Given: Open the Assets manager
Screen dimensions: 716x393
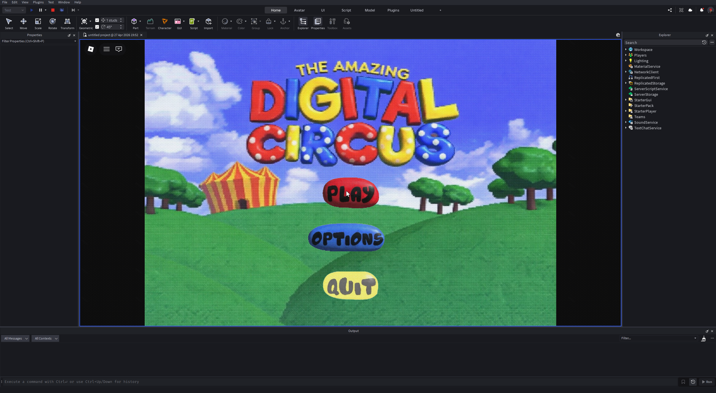Looking at the screenshot, I should coord(347,24).
